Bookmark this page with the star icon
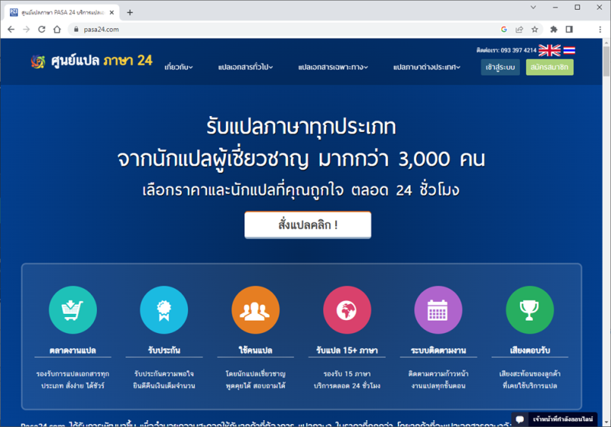This screenshot has height=427, width=611. tap(535, 29)
